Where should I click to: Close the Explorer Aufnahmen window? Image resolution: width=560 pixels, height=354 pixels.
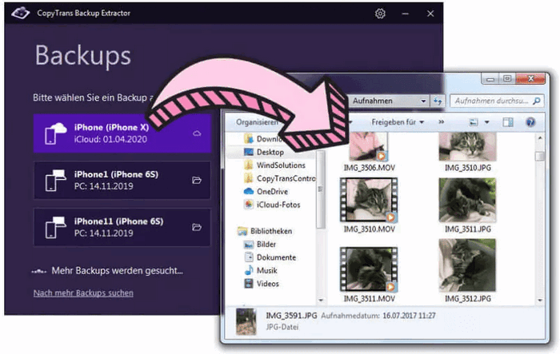(x=530, y=78)
